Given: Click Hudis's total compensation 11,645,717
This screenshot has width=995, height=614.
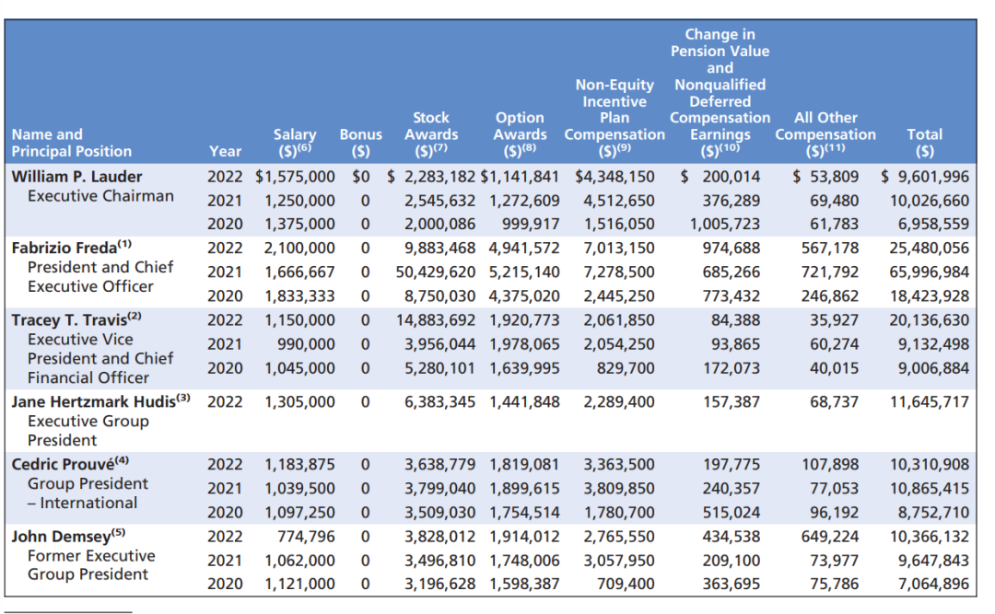Looking at the screenshot, I should pyautogui.click(x=929, y=401).
